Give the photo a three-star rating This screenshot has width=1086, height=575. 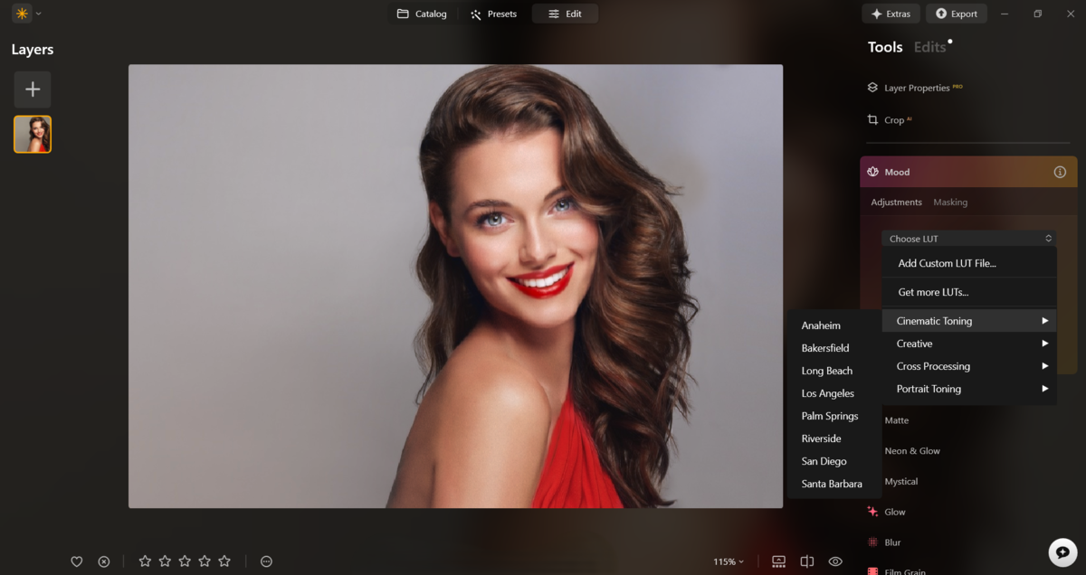pyautogui.click(x=184, y=561)
